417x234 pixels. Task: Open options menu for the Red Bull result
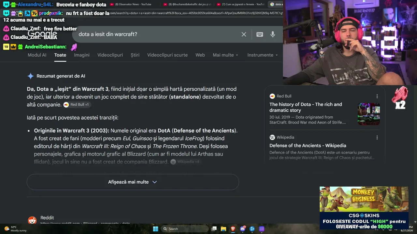click(x=377, y=96)
